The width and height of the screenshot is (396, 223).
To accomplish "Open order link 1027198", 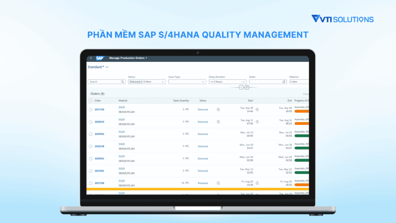I will click(x=99, y=183).
